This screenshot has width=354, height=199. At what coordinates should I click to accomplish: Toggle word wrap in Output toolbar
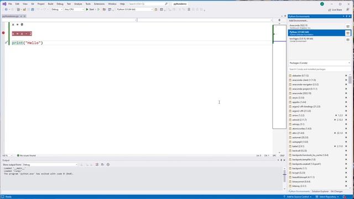click(x=102, y=165)
